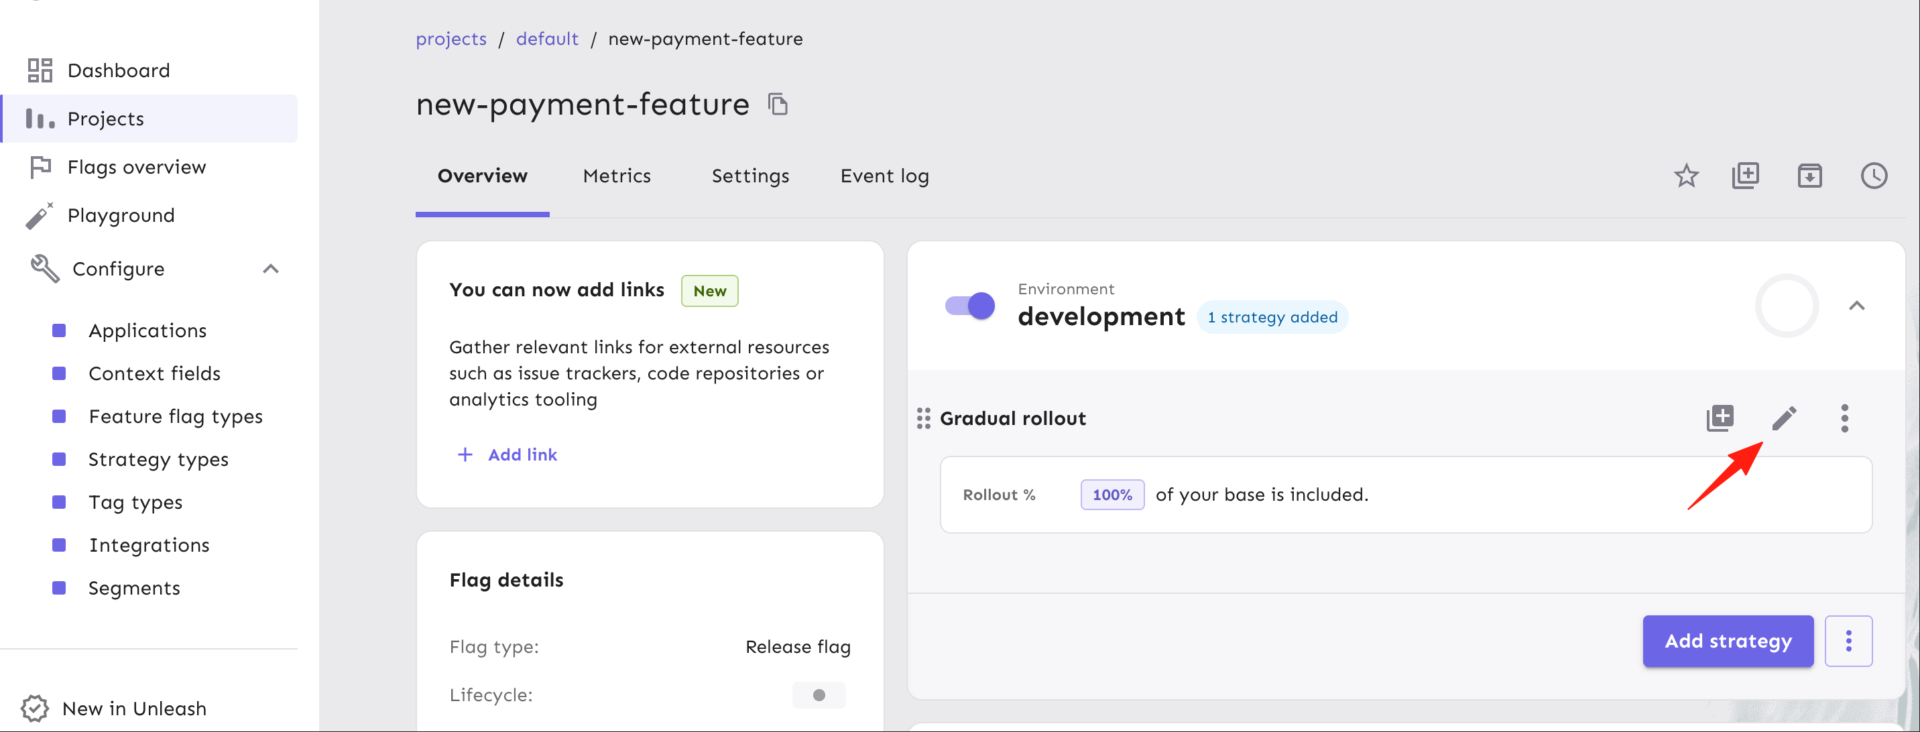Favorite this flag with the star icon
Screen dimensions: 1920x732
(x=1686, y=176)
